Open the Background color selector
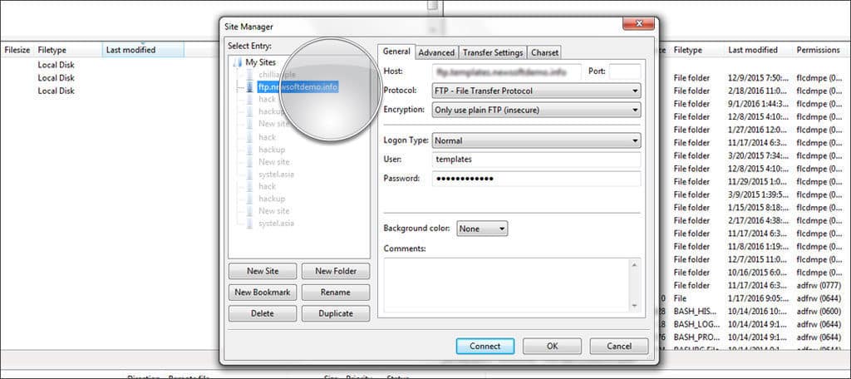The image size is (851, 379). (482, 229)
